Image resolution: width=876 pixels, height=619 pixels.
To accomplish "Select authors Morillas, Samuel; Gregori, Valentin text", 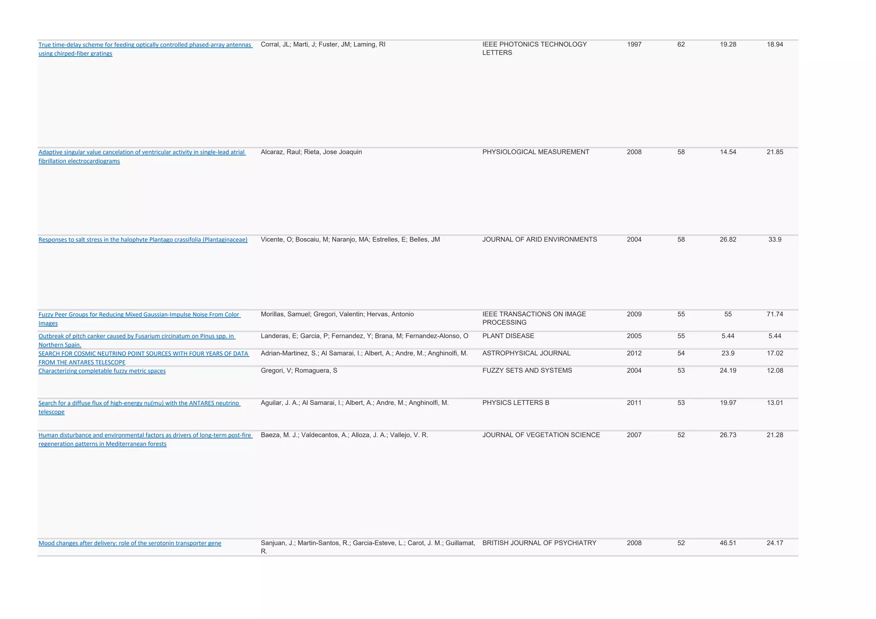I will click(x=337, y=314).
